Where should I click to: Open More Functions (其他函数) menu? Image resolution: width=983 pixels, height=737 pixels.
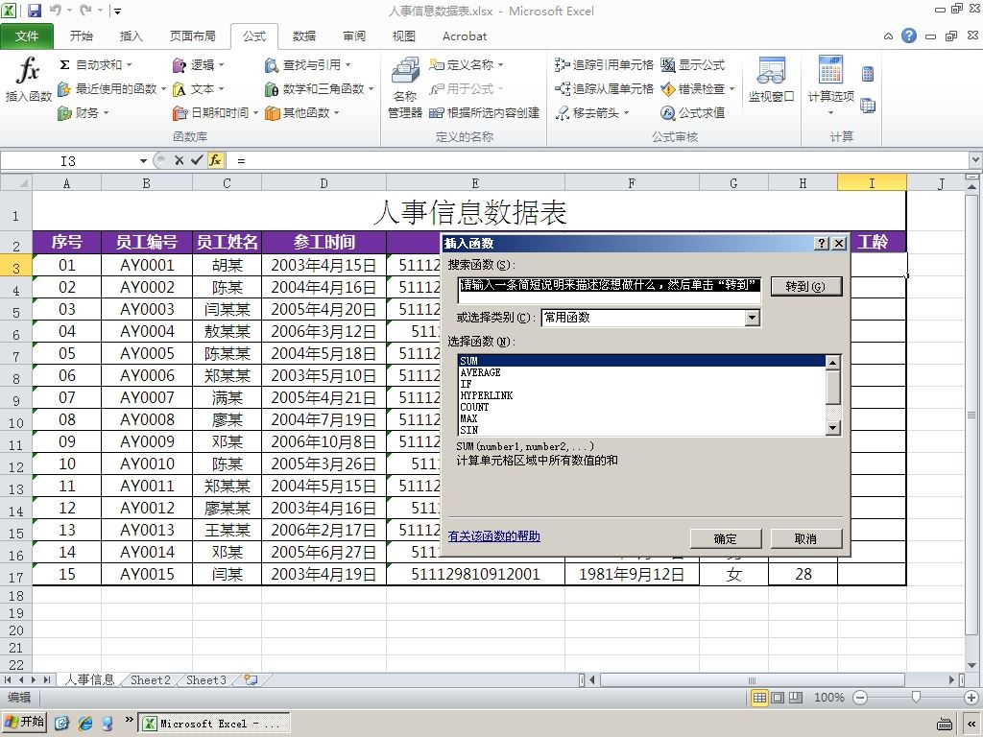point(302,113)
